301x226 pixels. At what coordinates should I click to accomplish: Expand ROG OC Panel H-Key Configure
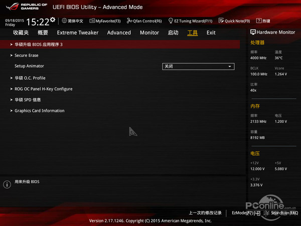tap(43, 89)
